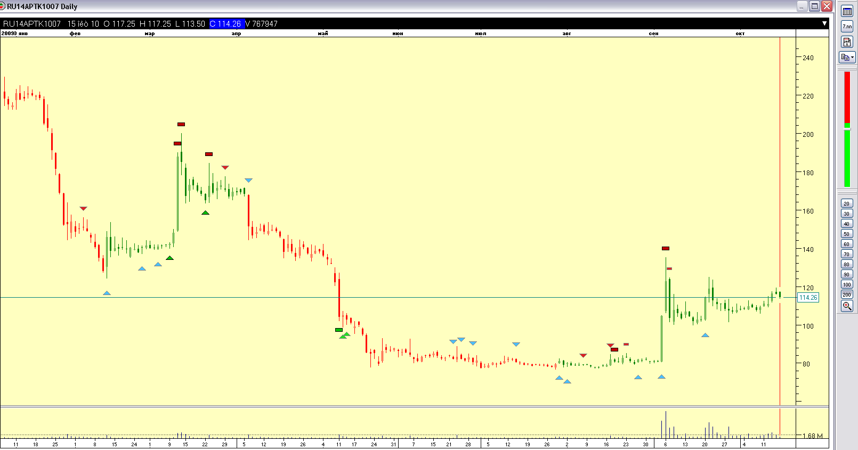Click the chart window icon in title bar

(3, 6)
